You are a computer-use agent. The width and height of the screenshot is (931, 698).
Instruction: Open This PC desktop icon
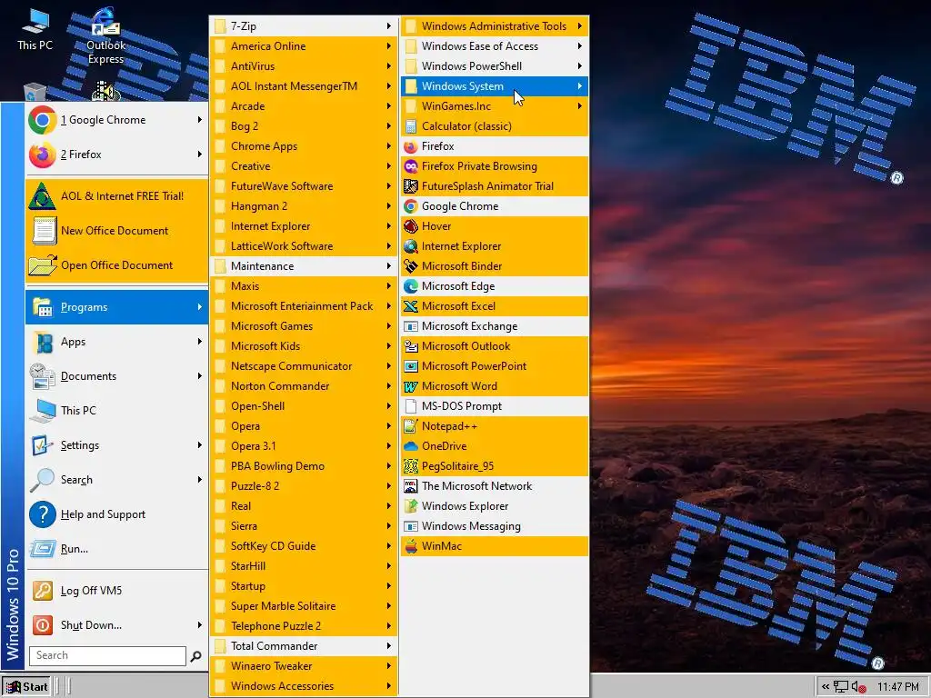[x=35, y=28]
